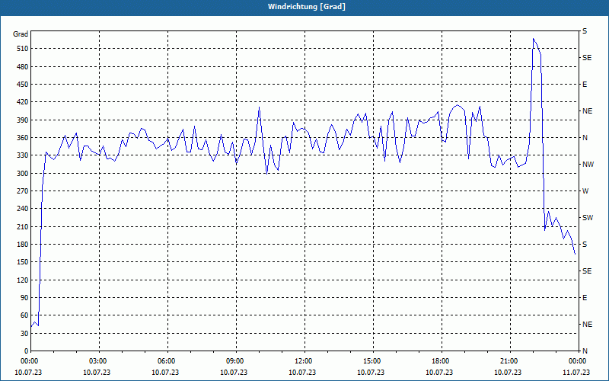Click the 30 y-axis tick label

pos(24,334)
